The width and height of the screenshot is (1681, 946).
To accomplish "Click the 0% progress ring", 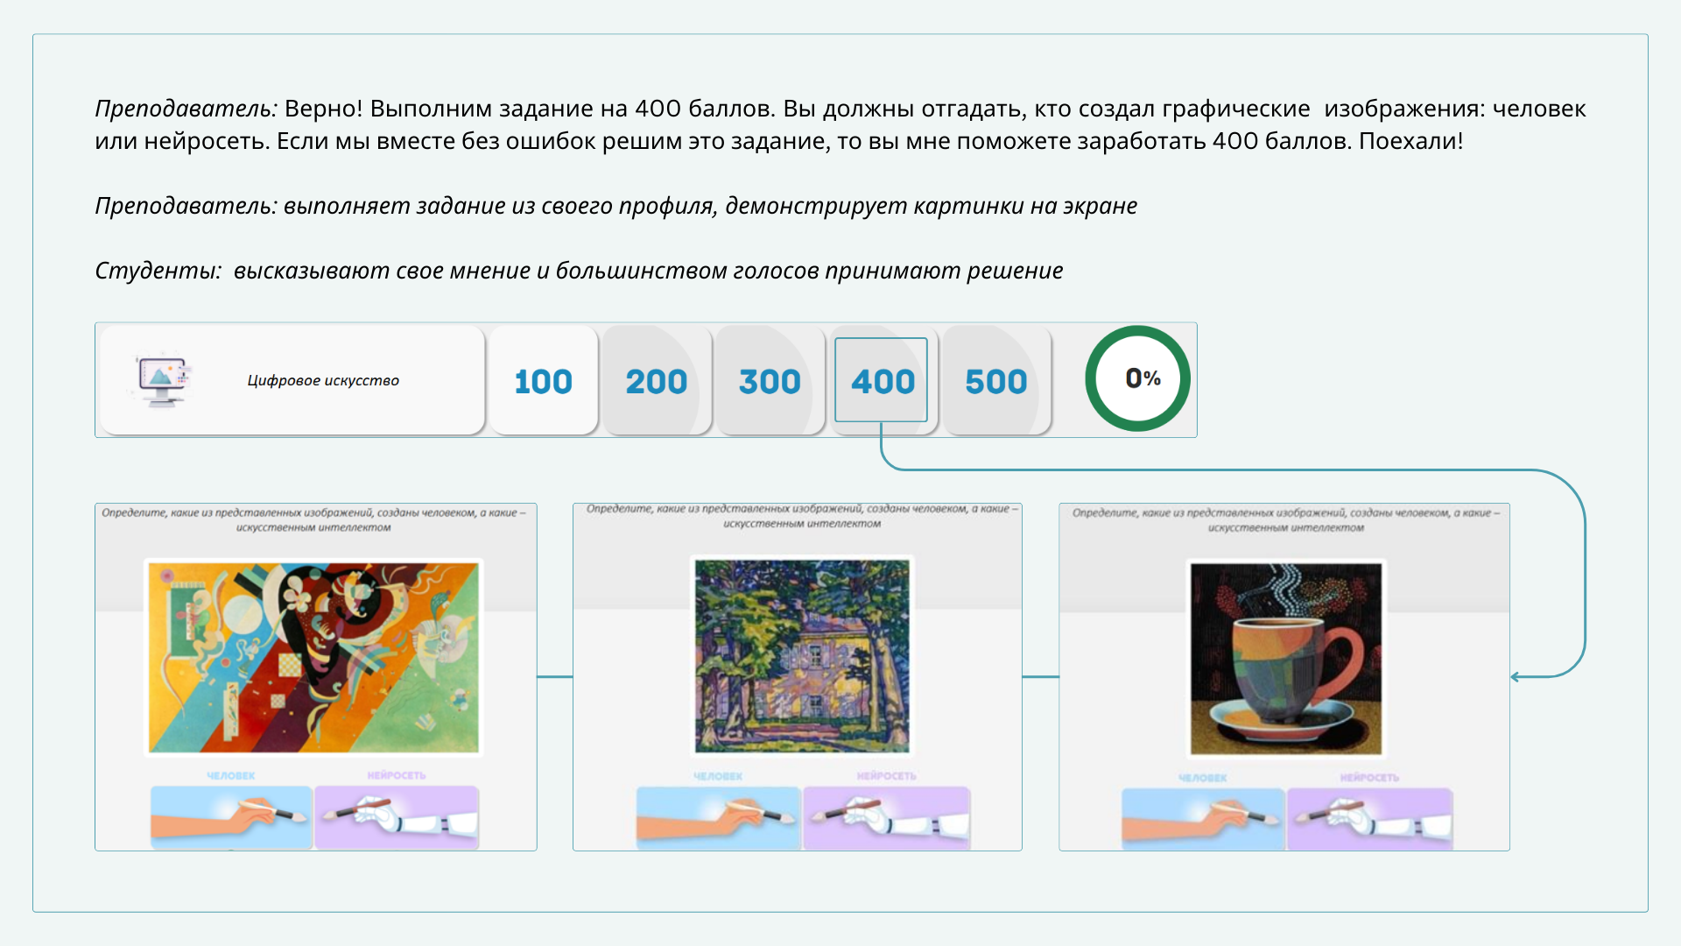I will 1137,378.
